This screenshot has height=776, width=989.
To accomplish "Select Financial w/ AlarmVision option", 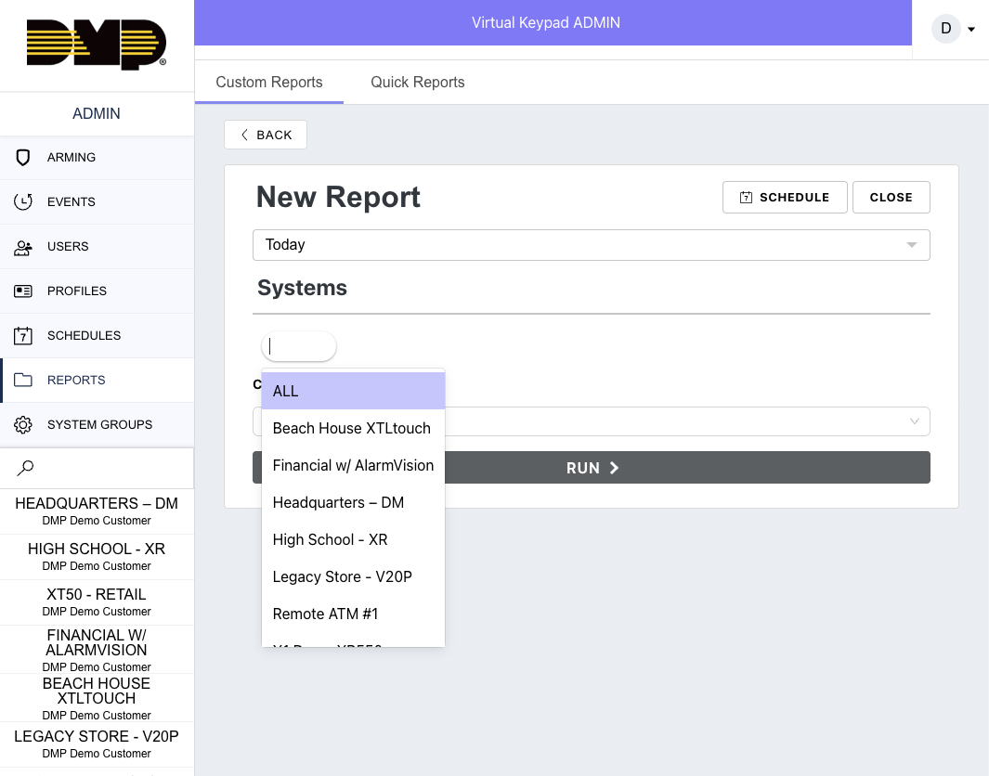I will [x=353, y=465].
